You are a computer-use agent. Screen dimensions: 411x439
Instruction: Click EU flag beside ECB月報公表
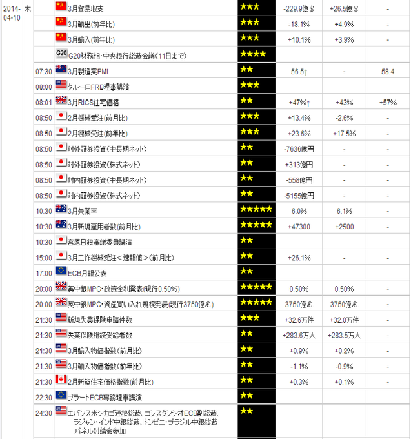(61, 271)
